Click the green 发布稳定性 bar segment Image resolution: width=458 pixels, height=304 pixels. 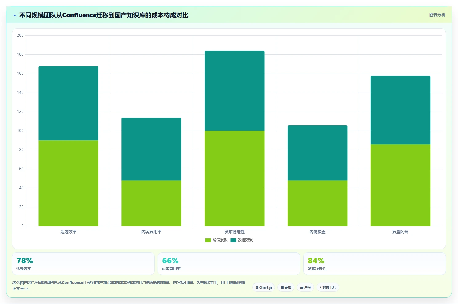[234, 178]
